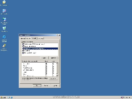
Task: Click the group icon beside the last Users entry
Action: [23, 53]
